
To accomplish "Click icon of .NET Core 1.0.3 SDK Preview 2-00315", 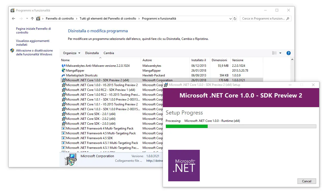I will 64,109.
